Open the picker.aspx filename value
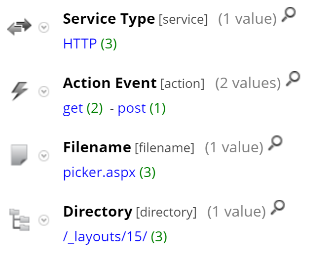This screenshot has width=334, height=268. 99,173
